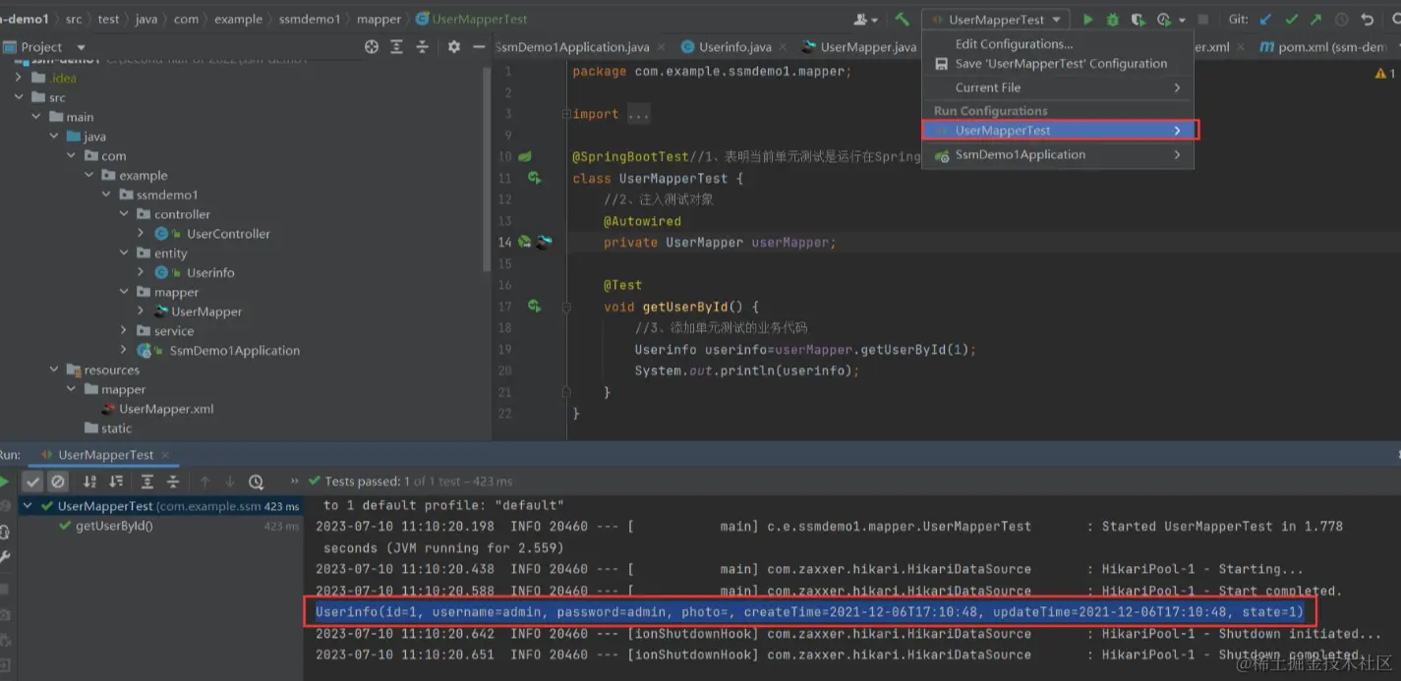Viewport: 1401px width, 681px height.
Task: Toggle Show Passed tests checkmark filter
Action: [x=32, y=482]
